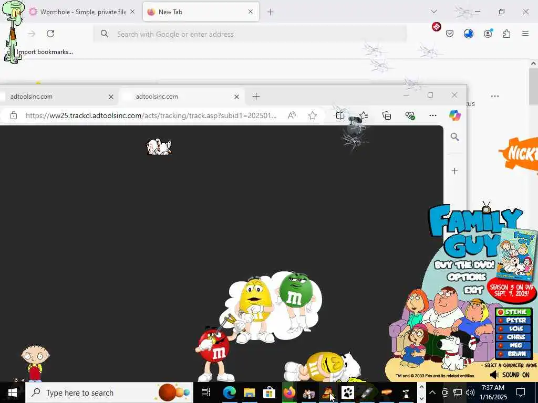
Task: Open Microsoft Edge from the taskbar
Action: coord(230,393)
